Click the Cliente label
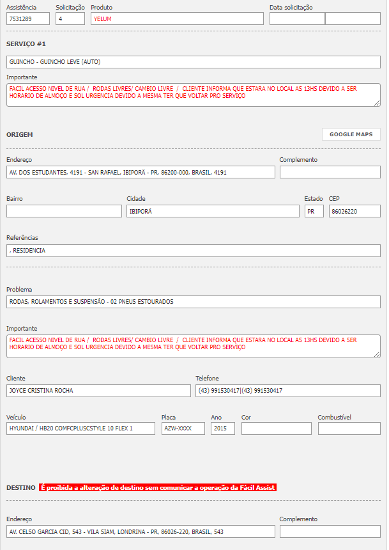Viewport: 389px width, 550px height. [16, 378]
